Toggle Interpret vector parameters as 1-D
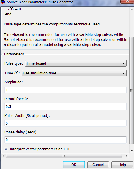 [6, 149]
